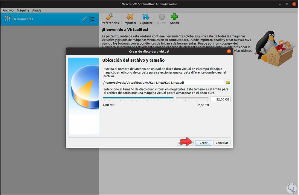The image size is (299, 195).
Task: Click the disk size slider handle
Action: (175, 98)
